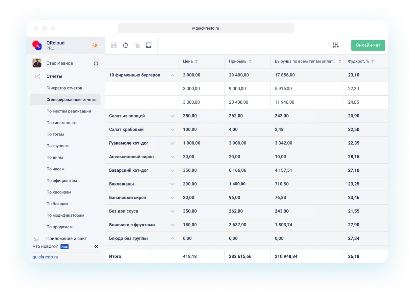
Task: Expand the Салат из овощей row
Action: (172, 116)
